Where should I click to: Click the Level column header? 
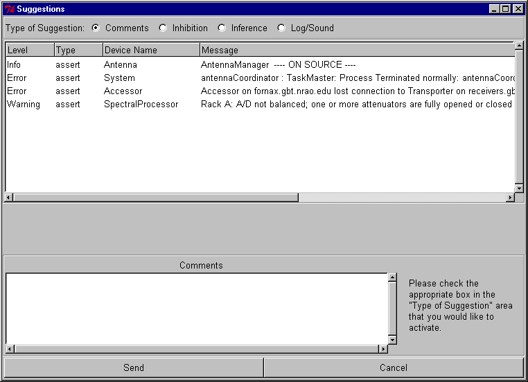pyautogui.click(x=29, y=50)
